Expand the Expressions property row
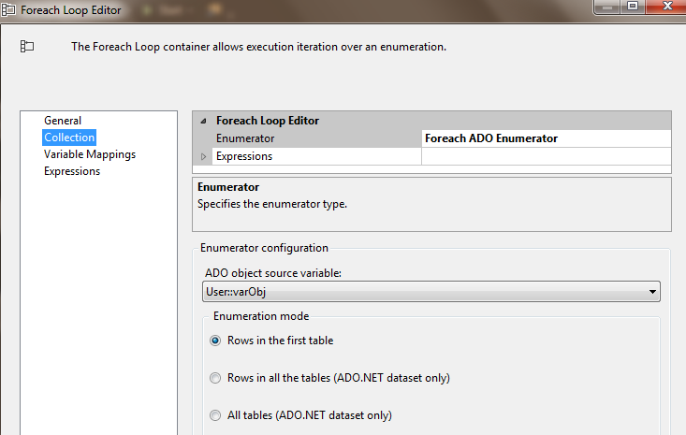Viewport: 686px width, 435px height. (x=204, y=156)
